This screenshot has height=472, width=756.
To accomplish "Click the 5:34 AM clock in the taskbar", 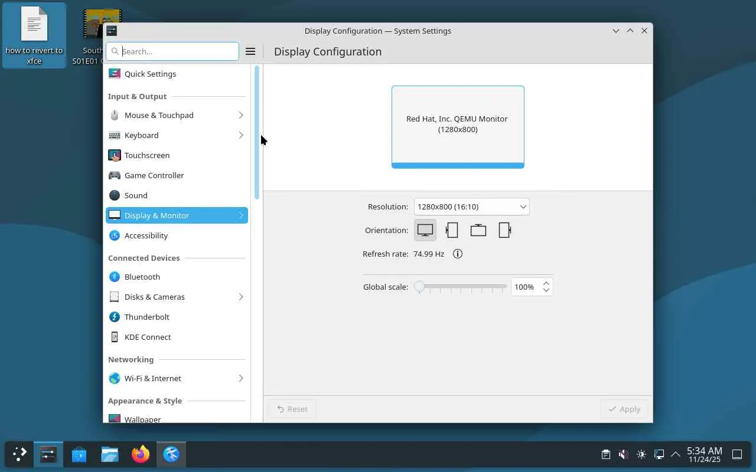I will coord(705,451).
